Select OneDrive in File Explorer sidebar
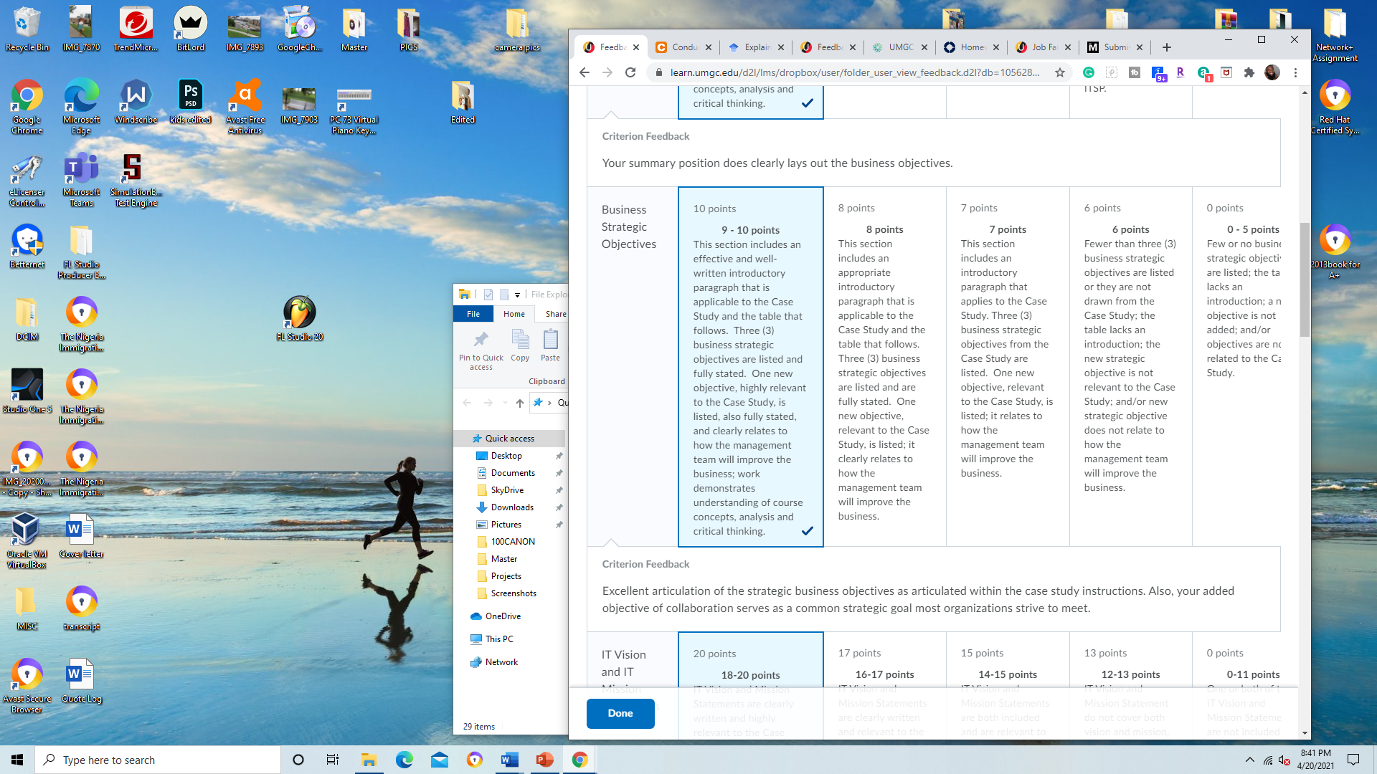The width and height of the screenshot is (1377, 774). (x=496, y=616)
